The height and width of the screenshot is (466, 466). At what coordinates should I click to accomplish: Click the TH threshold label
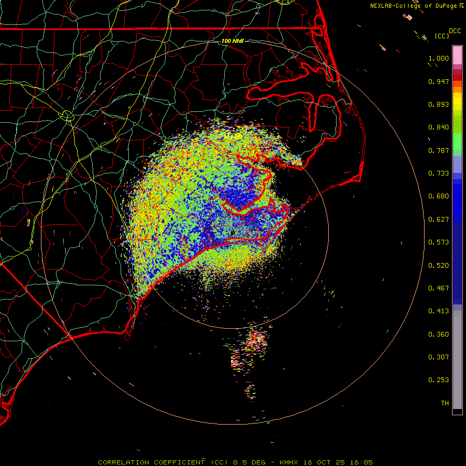(445, 403)
